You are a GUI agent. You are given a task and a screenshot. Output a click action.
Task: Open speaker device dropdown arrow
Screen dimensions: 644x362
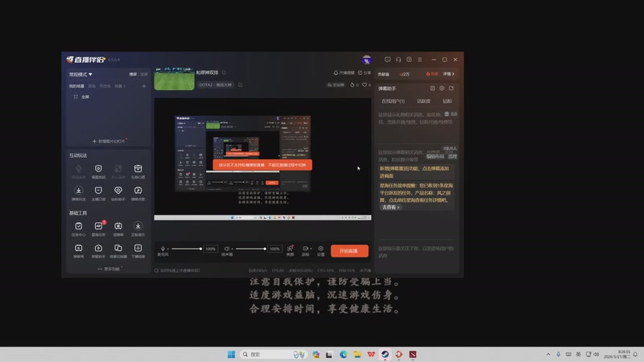pos(232,249)
